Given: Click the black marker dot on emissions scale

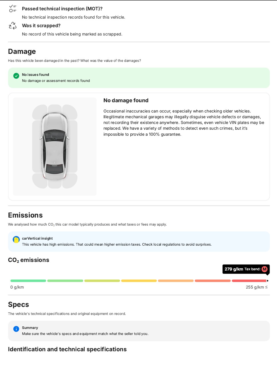Looking at the screenshot, I should 267,281.
